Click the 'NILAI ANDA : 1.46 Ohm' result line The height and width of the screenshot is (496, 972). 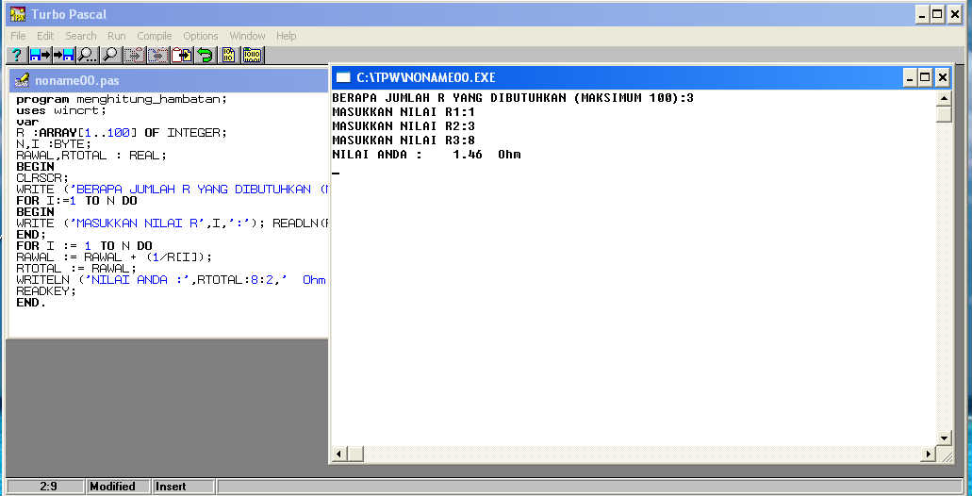tap(426, 155)
